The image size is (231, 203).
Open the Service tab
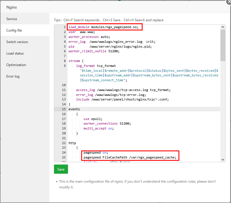point(12,19)
